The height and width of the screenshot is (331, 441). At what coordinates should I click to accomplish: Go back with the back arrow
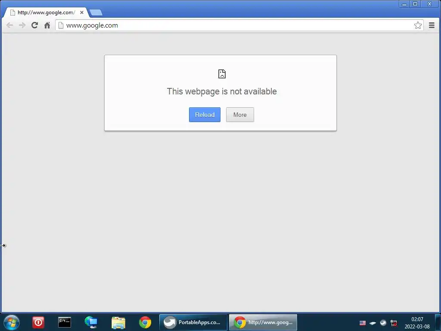pyautogui.click(x=9, y=25)
